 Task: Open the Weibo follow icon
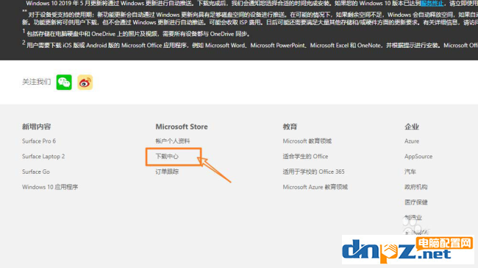coord(85,82)
